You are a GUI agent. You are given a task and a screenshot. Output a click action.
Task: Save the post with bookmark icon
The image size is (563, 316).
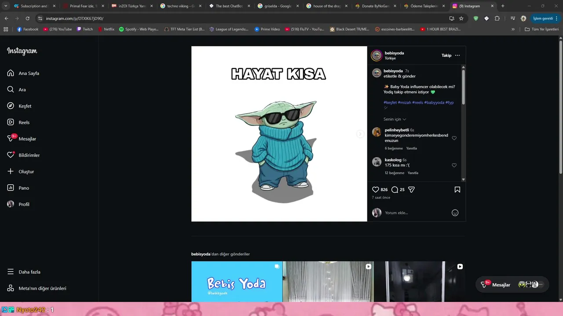pyautogui.click(x=457, y=190)
